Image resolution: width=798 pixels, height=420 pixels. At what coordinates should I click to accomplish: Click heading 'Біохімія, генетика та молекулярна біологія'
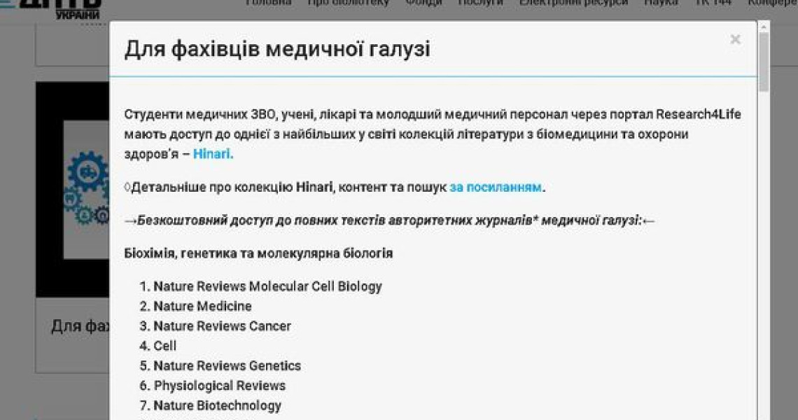(258, 253)
